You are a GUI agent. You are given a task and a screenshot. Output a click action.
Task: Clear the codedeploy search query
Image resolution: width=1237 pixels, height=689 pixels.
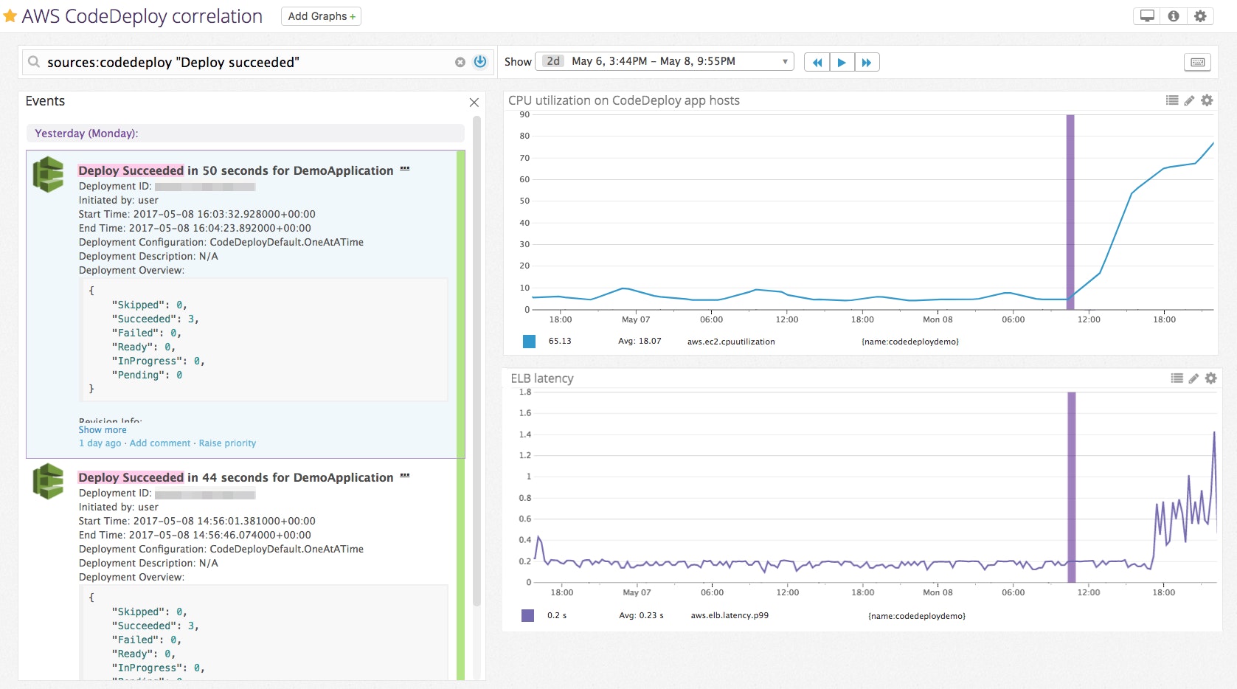(x=460, y=62)
